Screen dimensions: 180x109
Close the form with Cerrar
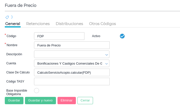pyautogui.click(x=85, y=100)
